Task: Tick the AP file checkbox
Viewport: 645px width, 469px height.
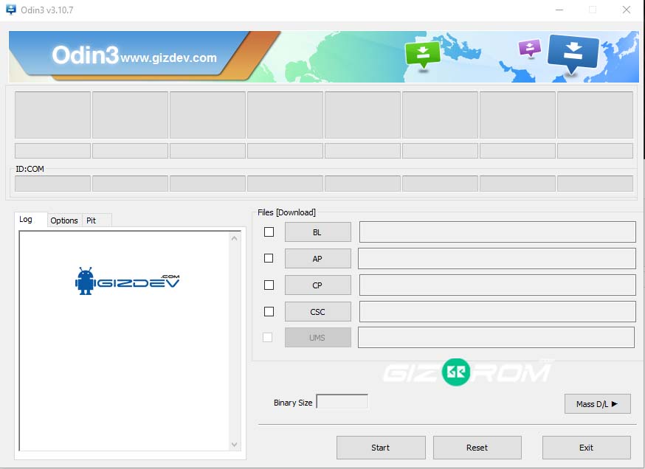Action: click(268, 258)
